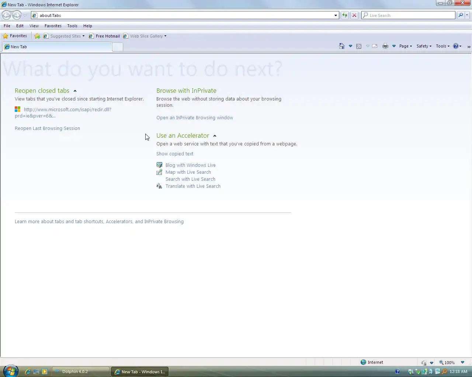Click the Read Mail envelope icon
This screenshot has height=377, width=472.
pos(375,46)
